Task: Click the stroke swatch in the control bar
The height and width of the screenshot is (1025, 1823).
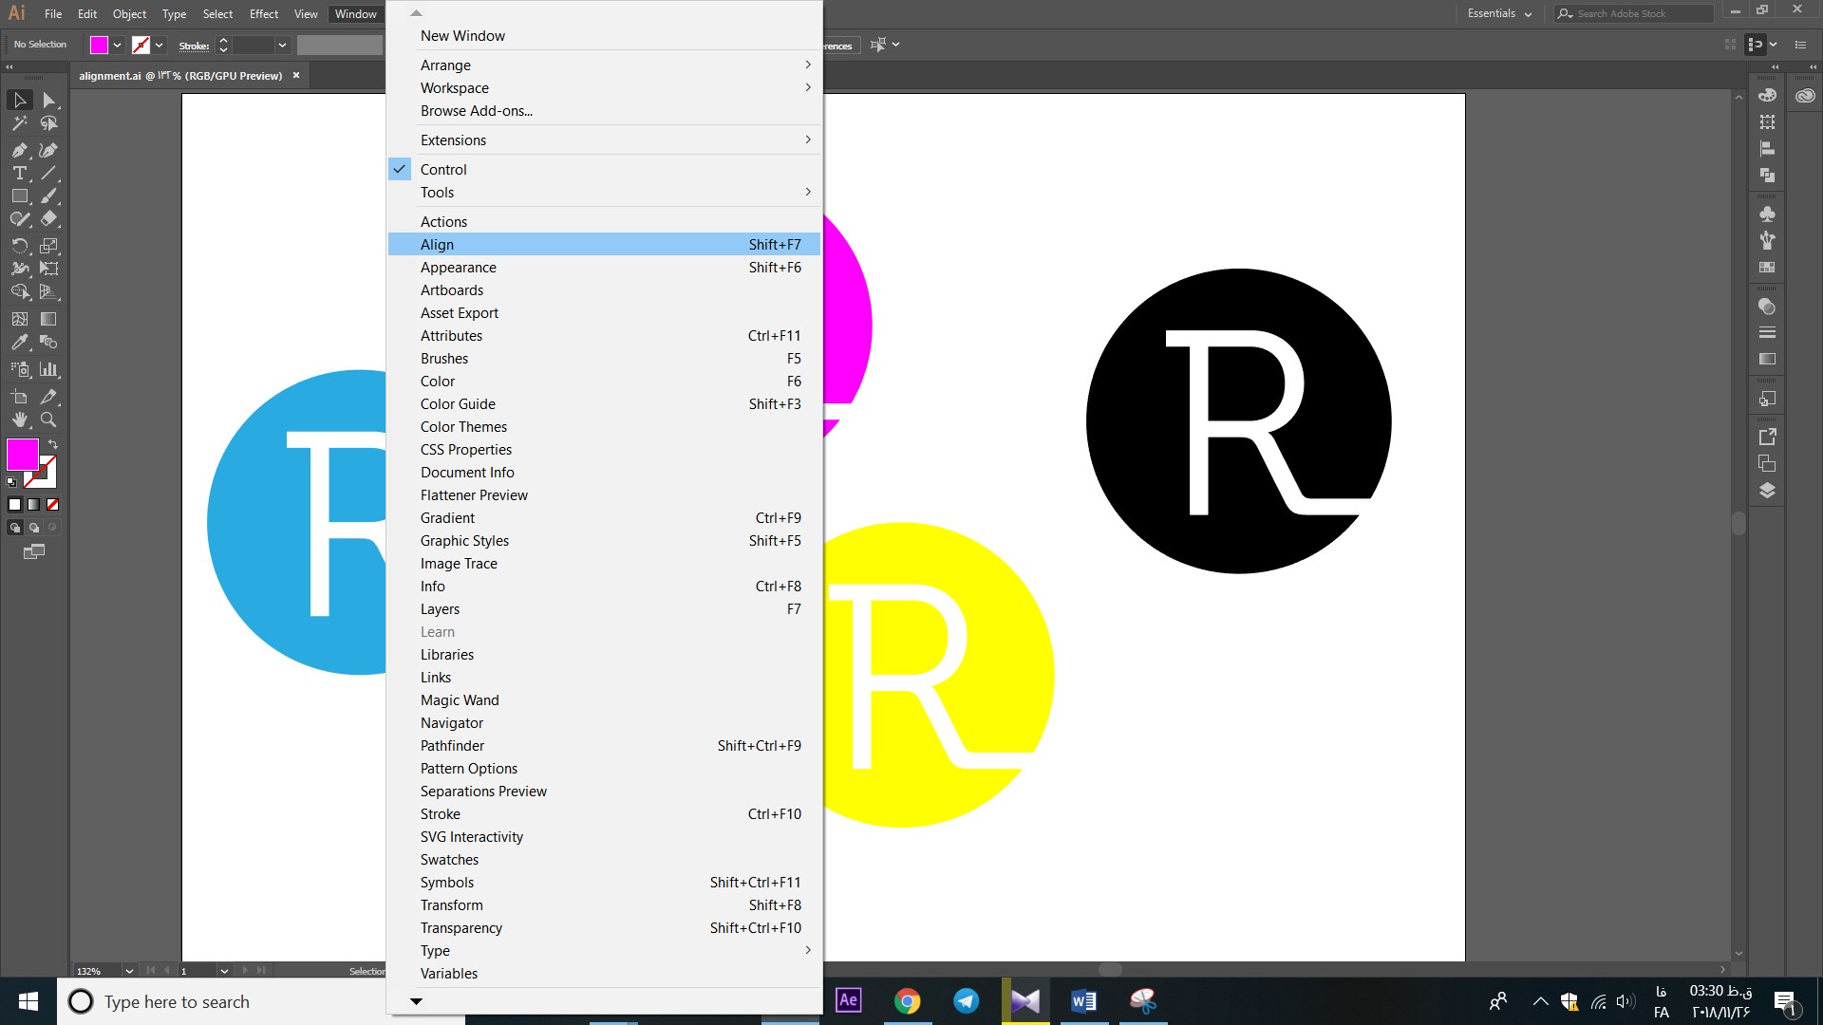Action: click(x=141, y=45)
